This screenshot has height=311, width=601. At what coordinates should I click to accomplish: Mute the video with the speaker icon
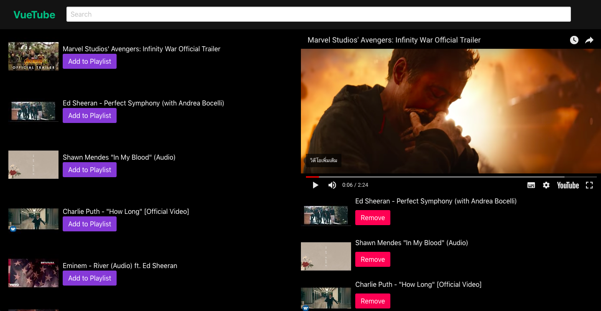coord(332,185)
